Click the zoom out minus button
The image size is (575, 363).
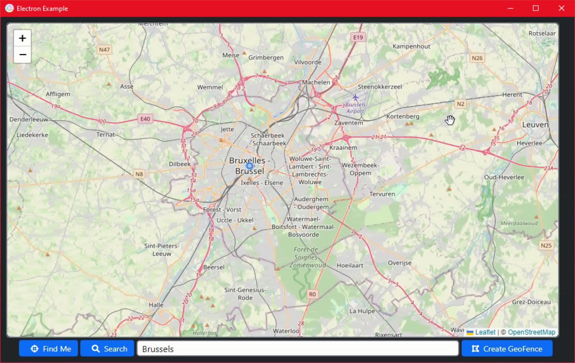(x=22, y=54)
